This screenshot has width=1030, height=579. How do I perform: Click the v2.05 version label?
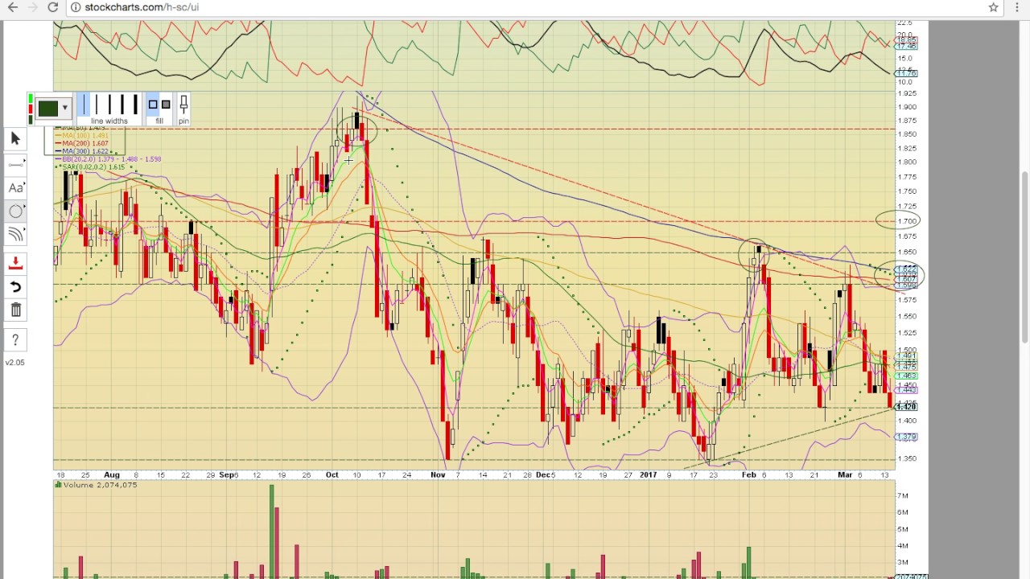pos(14,363)
